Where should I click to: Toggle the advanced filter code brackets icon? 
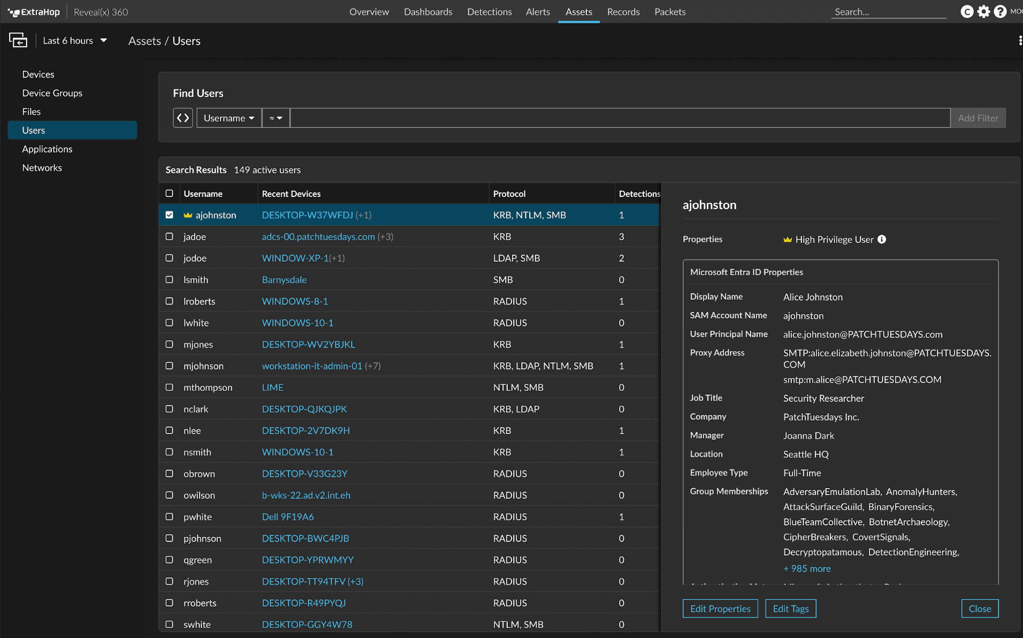click(x=183, y=118)
